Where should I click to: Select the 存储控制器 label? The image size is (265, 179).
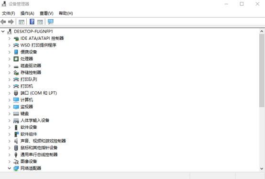pyautogui.click(x=31, y=73)
